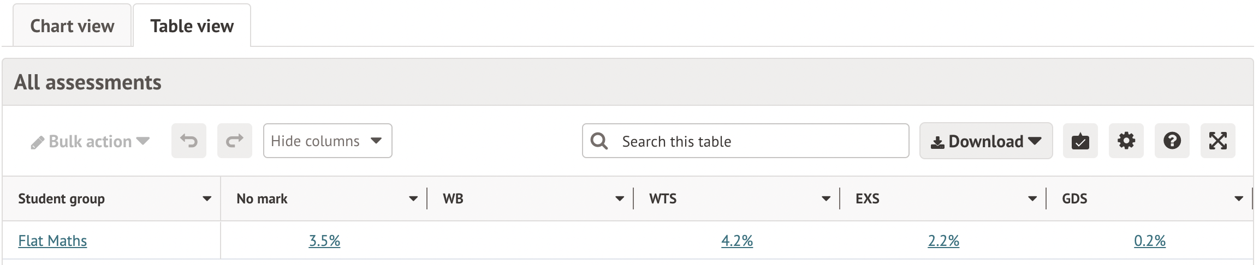The height and width of the screenshot is (265, 1259).
Task: Open the Download dropdown
Action: tap(986, 141)
